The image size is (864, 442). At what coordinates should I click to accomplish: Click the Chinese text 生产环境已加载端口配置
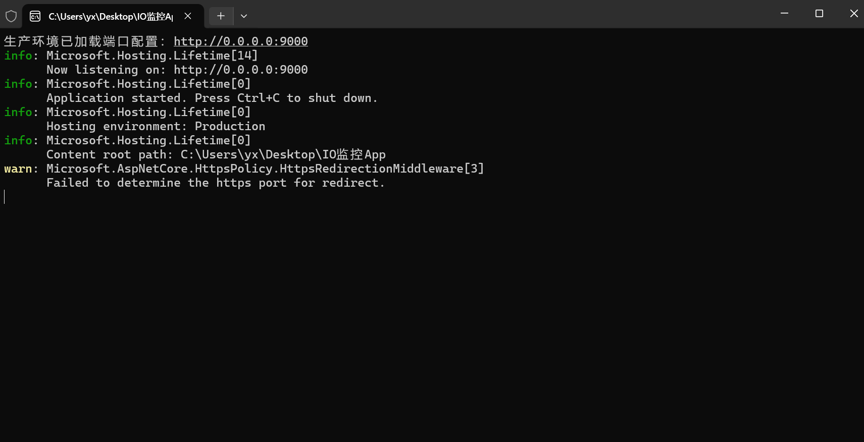81,41
